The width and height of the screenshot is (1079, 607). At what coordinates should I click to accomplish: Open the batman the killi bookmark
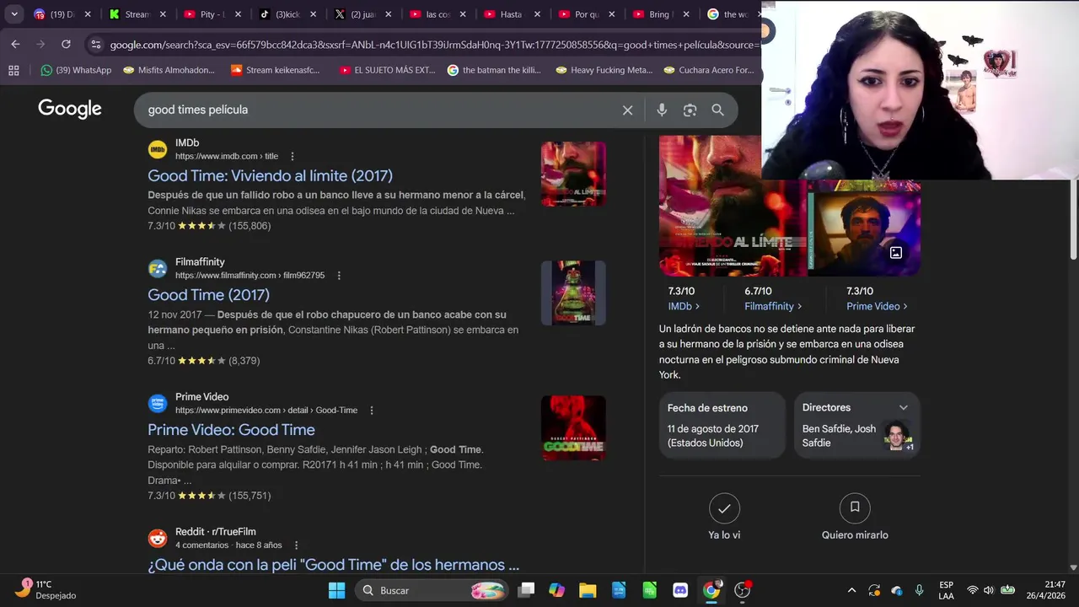[494, 70]
